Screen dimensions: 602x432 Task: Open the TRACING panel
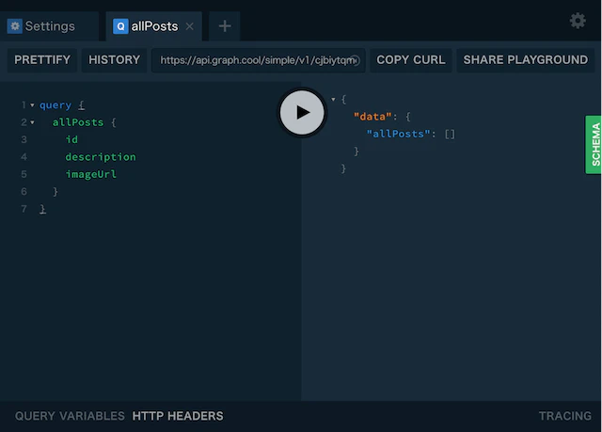(x=564, y=416)
